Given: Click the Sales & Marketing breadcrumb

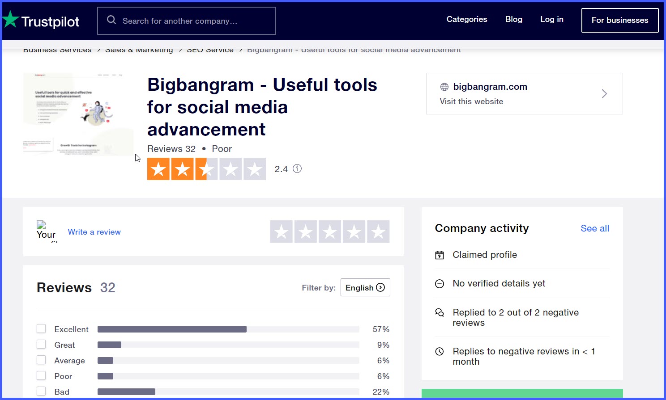Looking at the screenshot, I should click(x=139, y=50).
